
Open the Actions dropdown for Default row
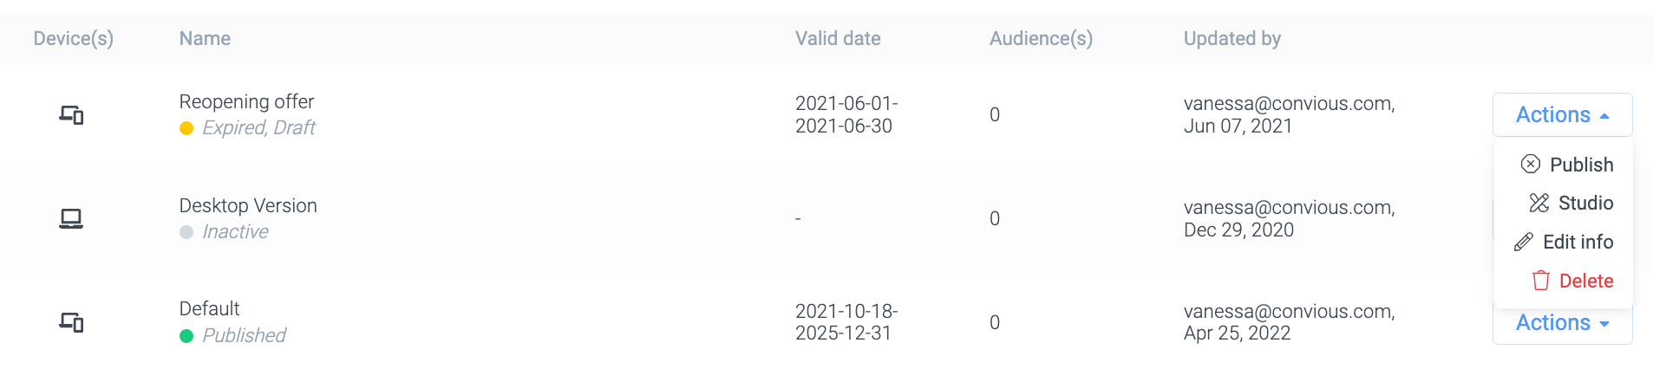click(x=1562, y=323)
